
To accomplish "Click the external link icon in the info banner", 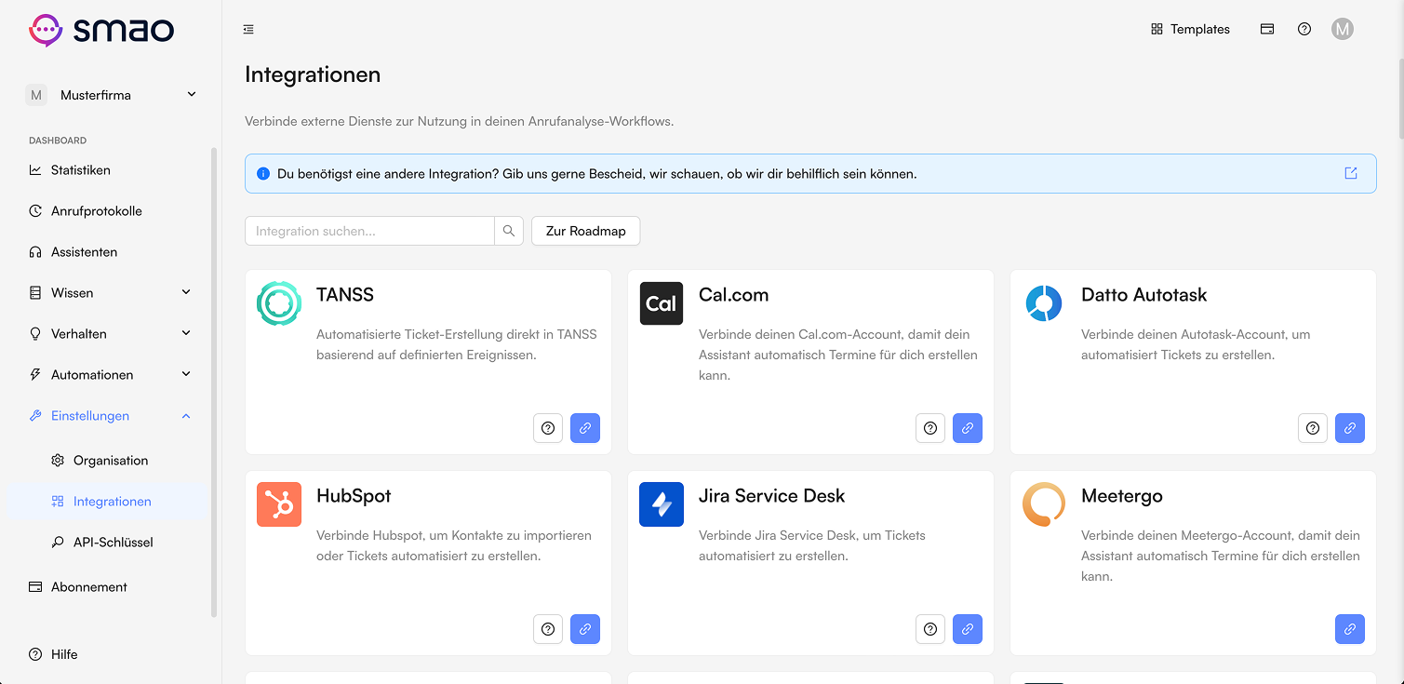I will pos(1351,173).
